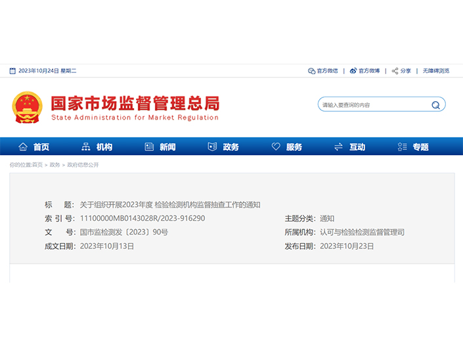Select the 新闻 navigation tab
Image resolution: width=463 pixels, height=347 pixels.
tap(167, 147)
